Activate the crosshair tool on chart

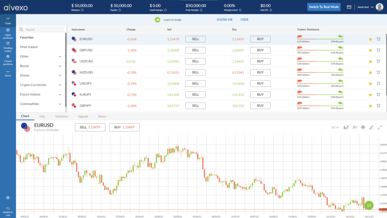(x=363, y=127)
